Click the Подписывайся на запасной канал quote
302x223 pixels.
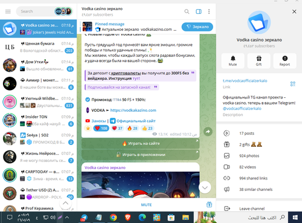pyautogui.click(x=121, y=87)
